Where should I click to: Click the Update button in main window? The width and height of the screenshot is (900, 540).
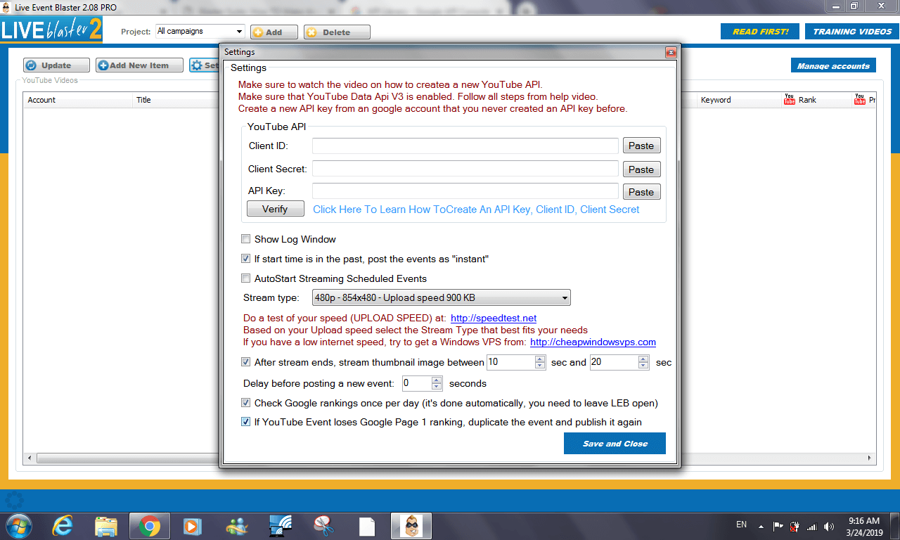coord(56,65)
